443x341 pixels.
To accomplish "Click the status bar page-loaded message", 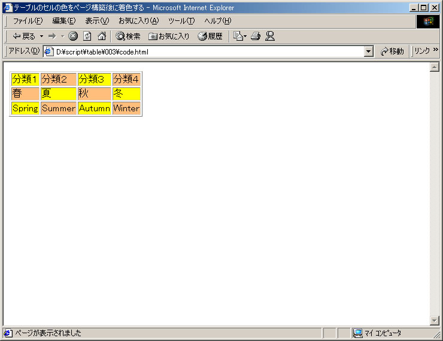I will click(48, 333).
